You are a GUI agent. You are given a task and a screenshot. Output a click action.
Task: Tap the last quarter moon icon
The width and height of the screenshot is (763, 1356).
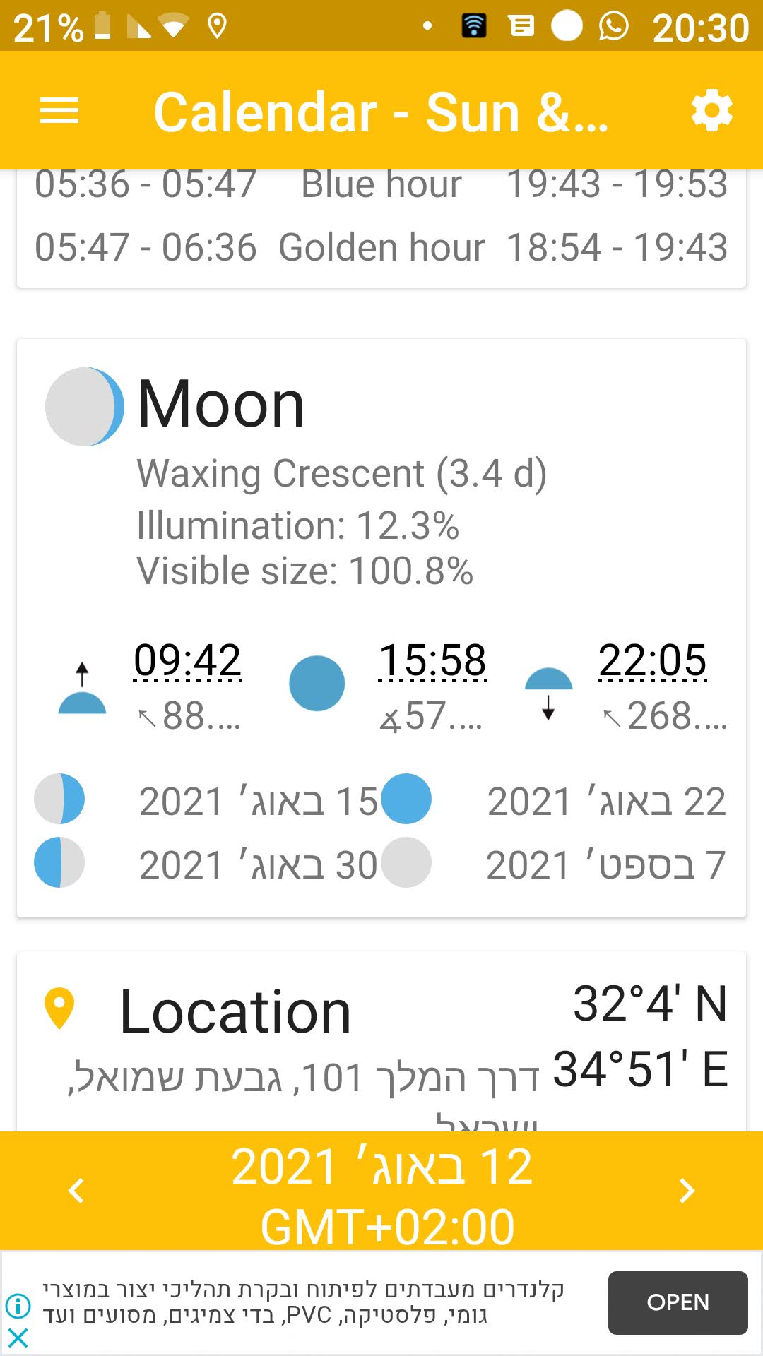tap(59, 862)
